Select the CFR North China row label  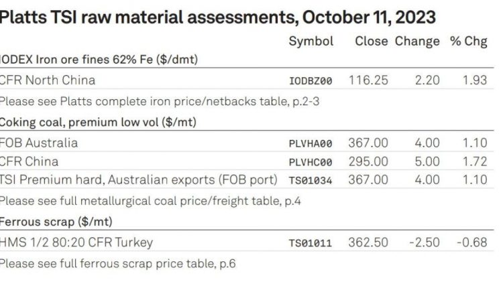click(48, 80)
